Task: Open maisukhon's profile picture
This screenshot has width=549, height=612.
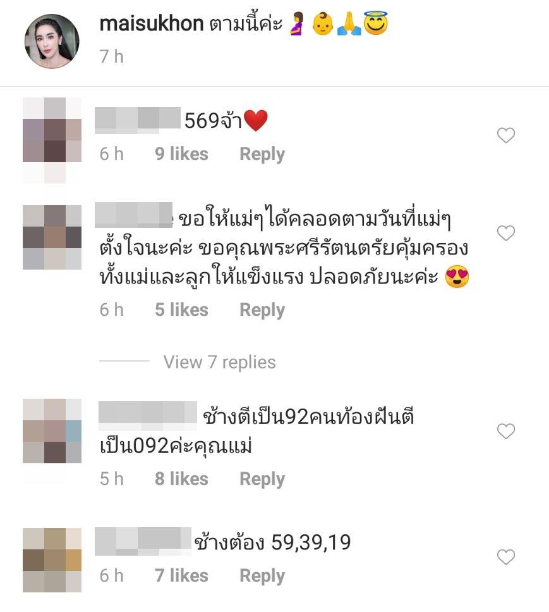Action: click(52, 41)
